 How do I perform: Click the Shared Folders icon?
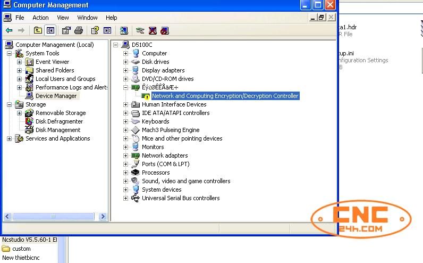tap(29, 71)
